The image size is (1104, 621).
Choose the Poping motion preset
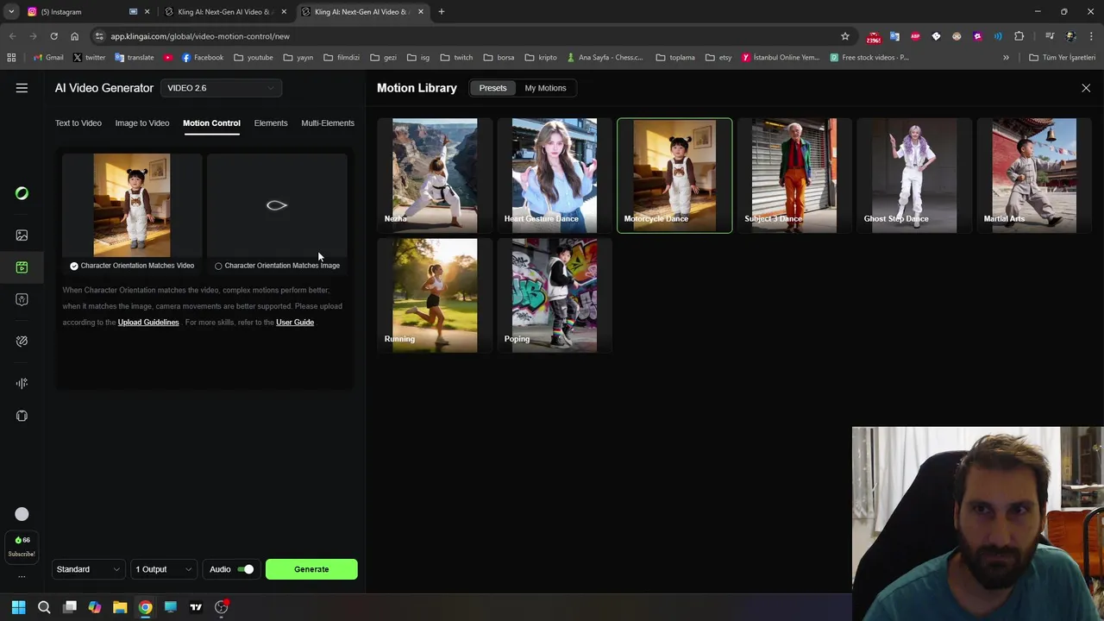point(555,295)
